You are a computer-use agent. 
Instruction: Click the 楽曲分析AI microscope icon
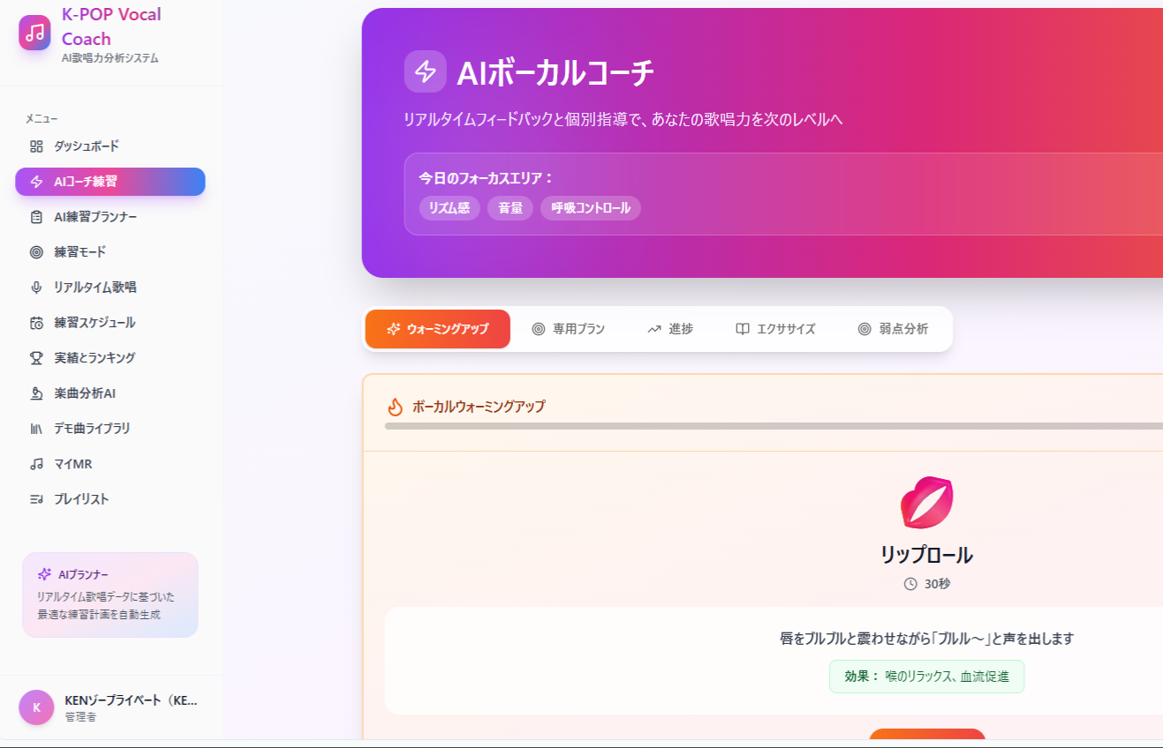(36, 393)
